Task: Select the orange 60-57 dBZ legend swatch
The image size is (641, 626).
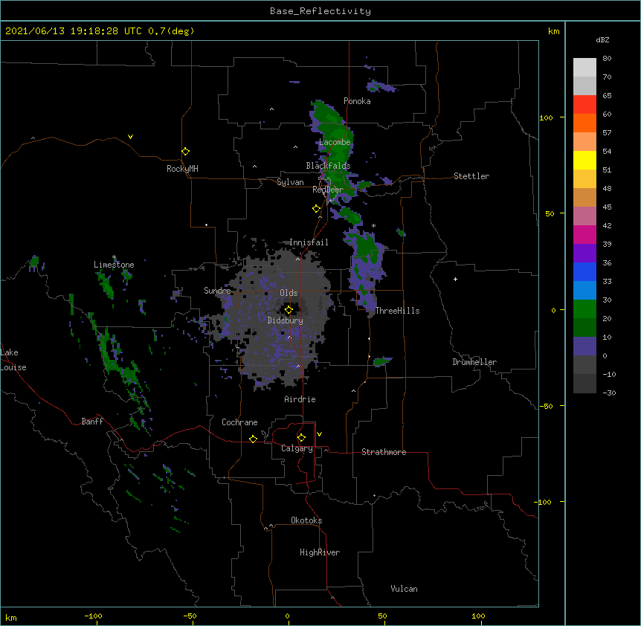Action: 584,123
